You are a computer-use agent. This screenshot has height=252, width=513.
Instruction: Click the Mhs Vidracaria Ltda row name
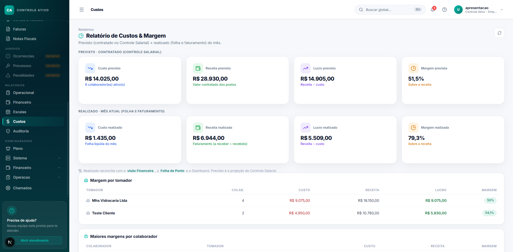(109, 200)
